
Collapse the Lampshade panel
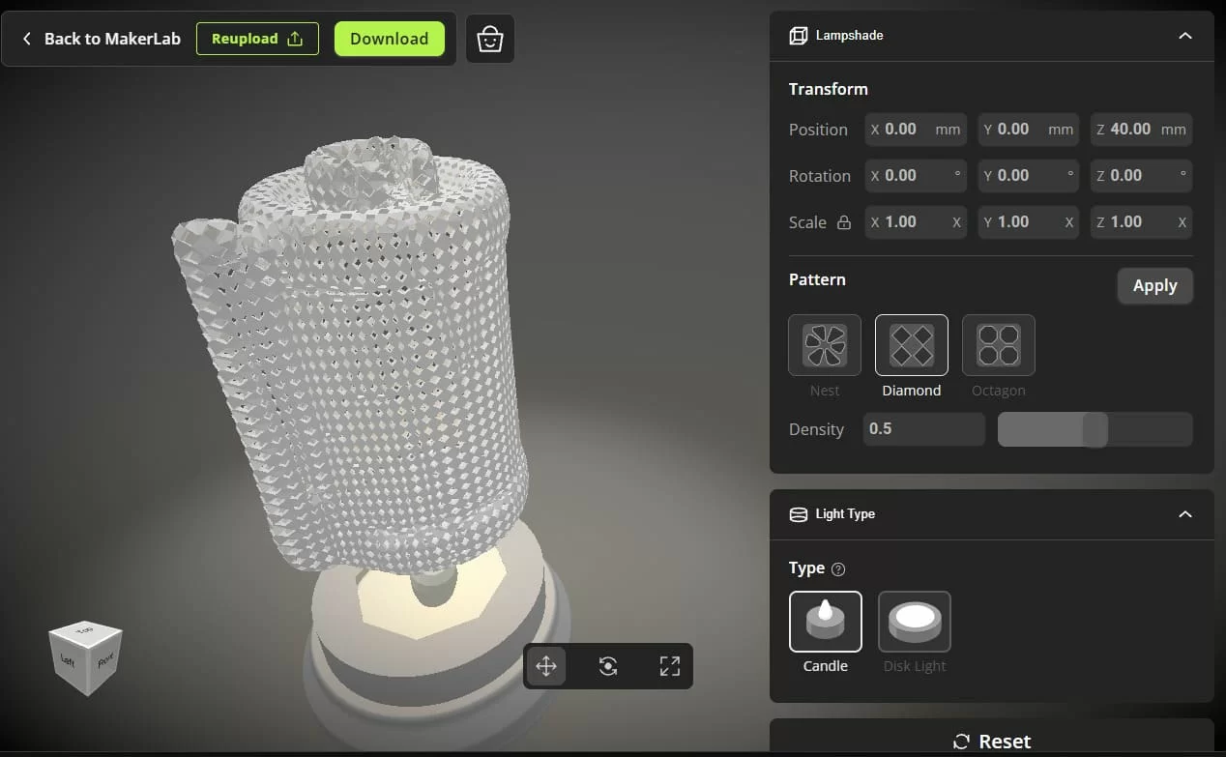click(1184, 36)
